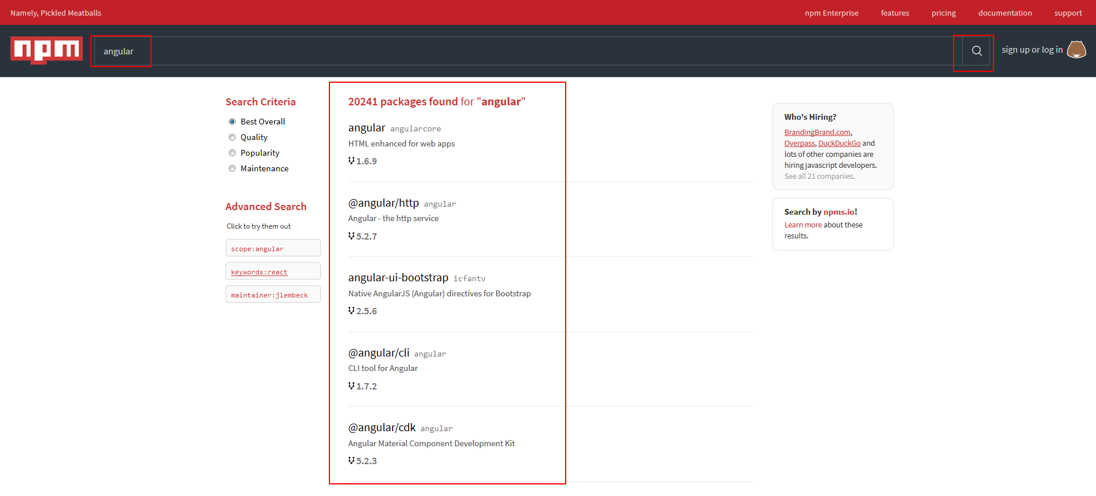The height and width of the screenshot is (496, 1096).
Task: Open DuckDuckGo hiring link
Action: 840,144
